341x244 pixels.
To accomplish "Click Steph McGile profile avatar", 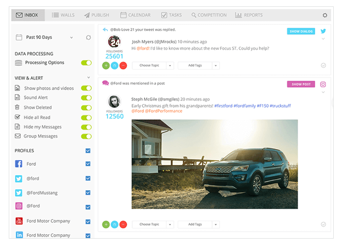I will [x=114, y=102].
